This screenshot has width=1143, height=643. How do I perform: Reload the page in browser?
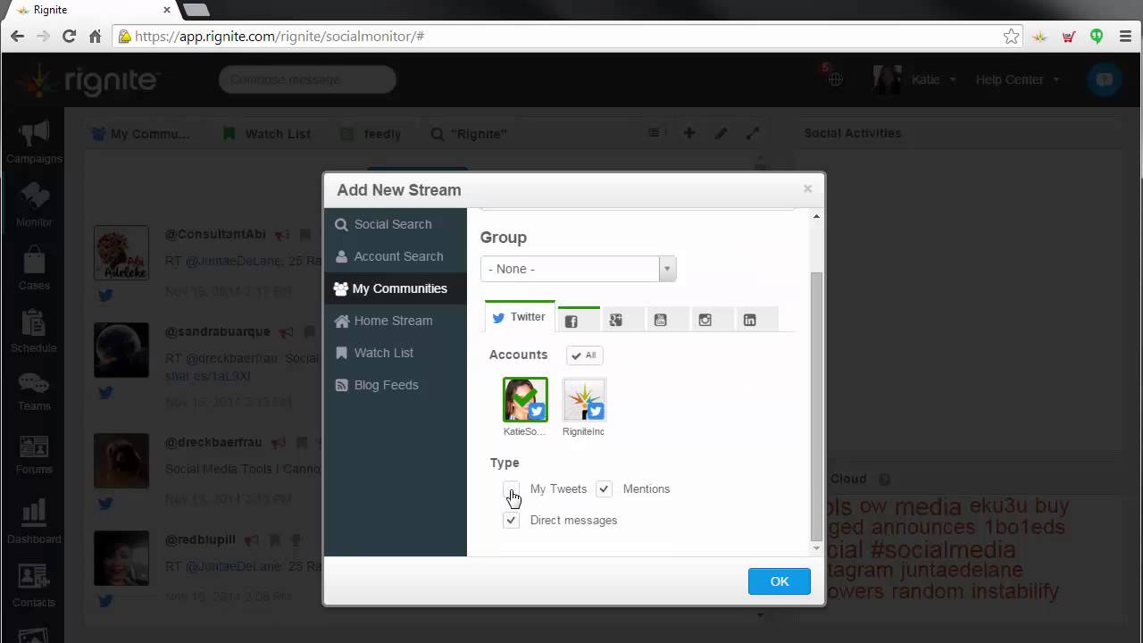tap(69, 37)
